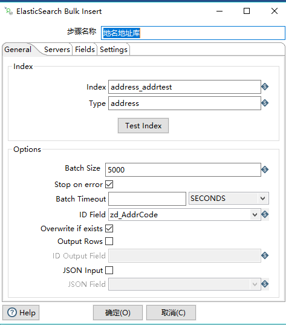Click the Test Index button
This screenshot has height=325, width=286.
tap(143, 126)
